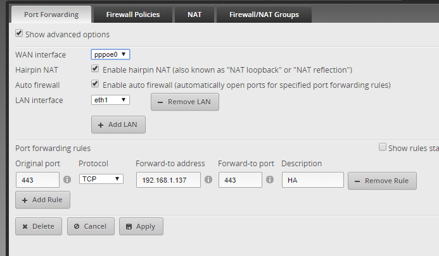Viewport: 439px width, 256px height.
Task: Disable the hairpin NAT checkbox
Action: coord(95,68)
